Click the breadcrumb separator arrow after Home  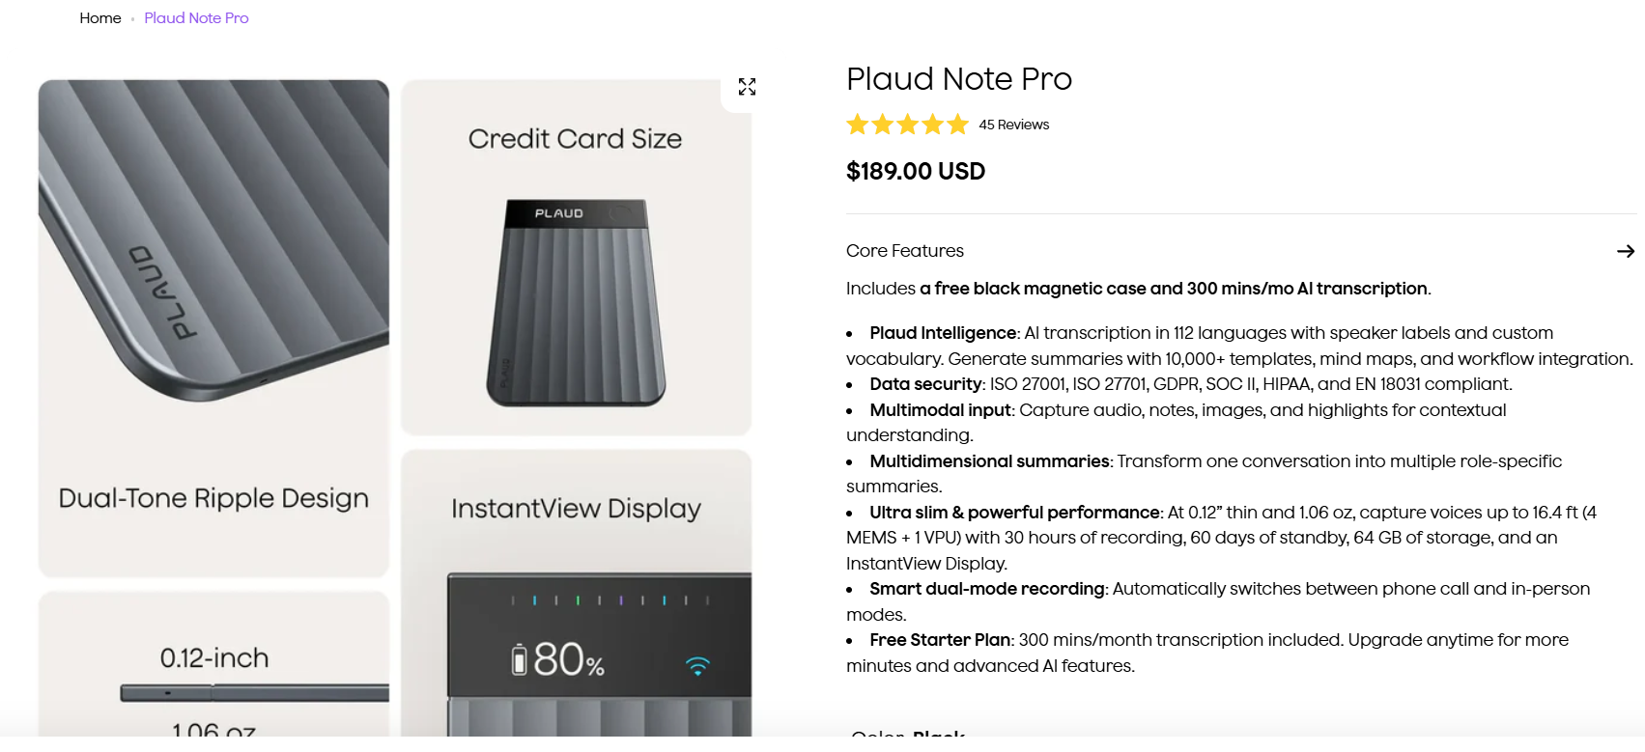[x=132, y=17]
